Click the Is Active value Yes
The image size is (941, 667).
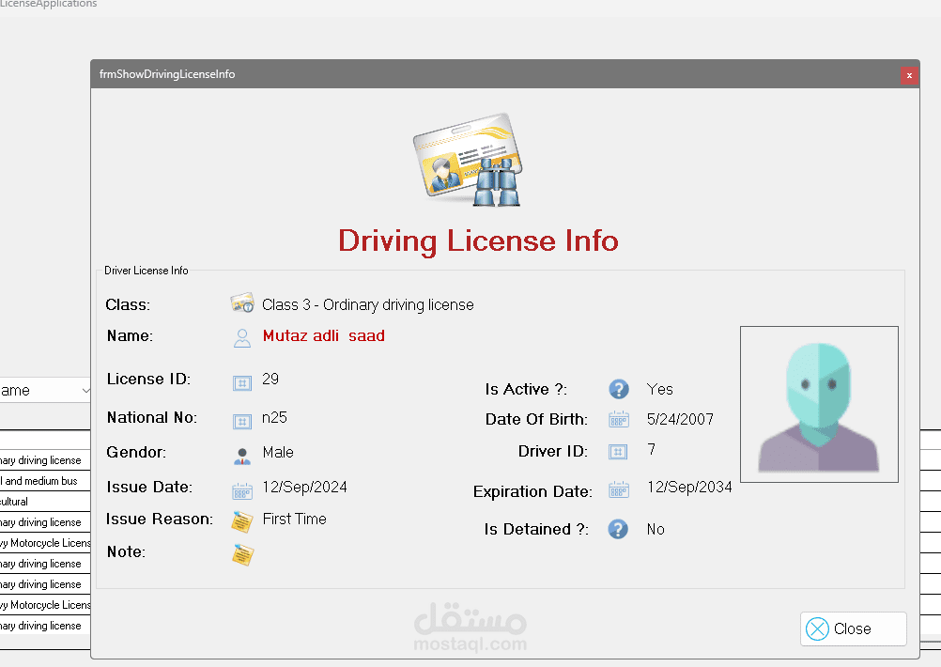click(x=659, y=389)
